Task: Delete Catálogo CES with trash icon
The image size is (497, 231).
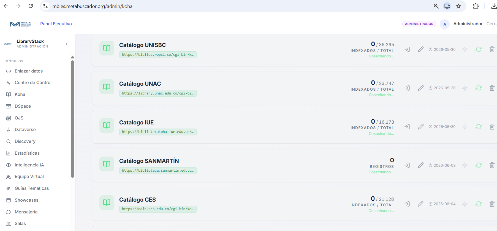Action: [x=492, y=204]
